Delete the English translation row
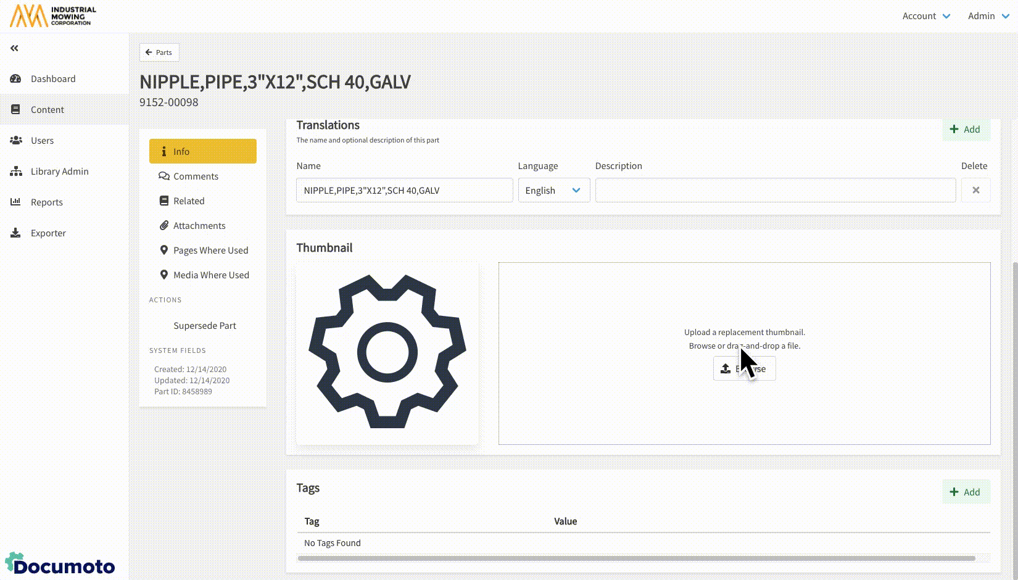 (x=975, y=190)
